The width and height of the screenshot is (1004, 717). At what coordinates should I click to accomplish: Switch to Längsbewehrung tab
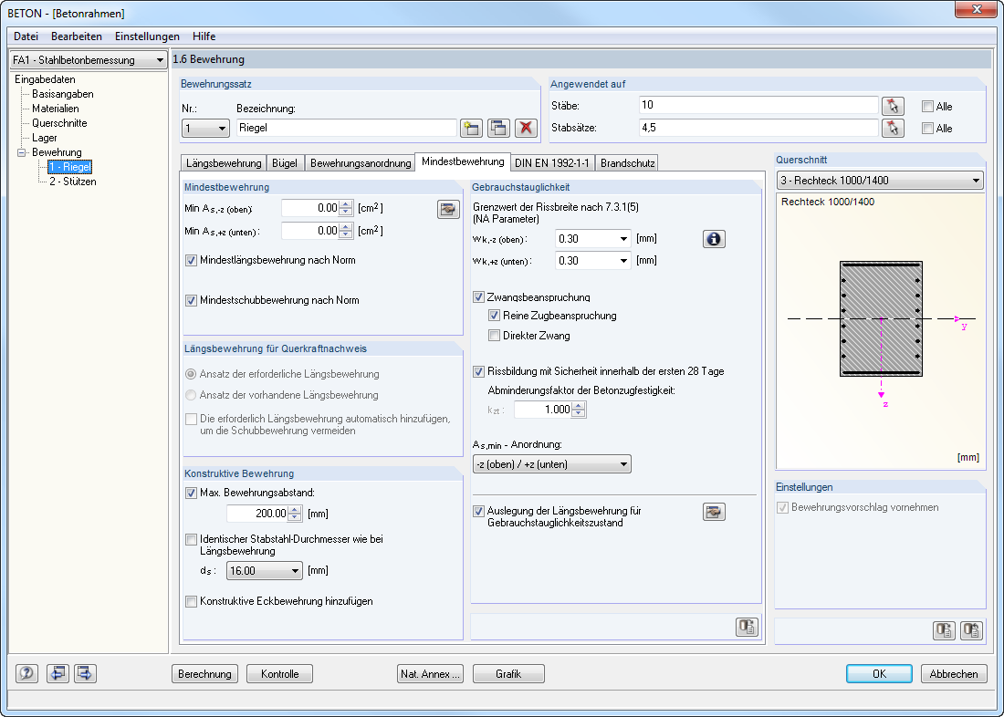coord(224,163)
